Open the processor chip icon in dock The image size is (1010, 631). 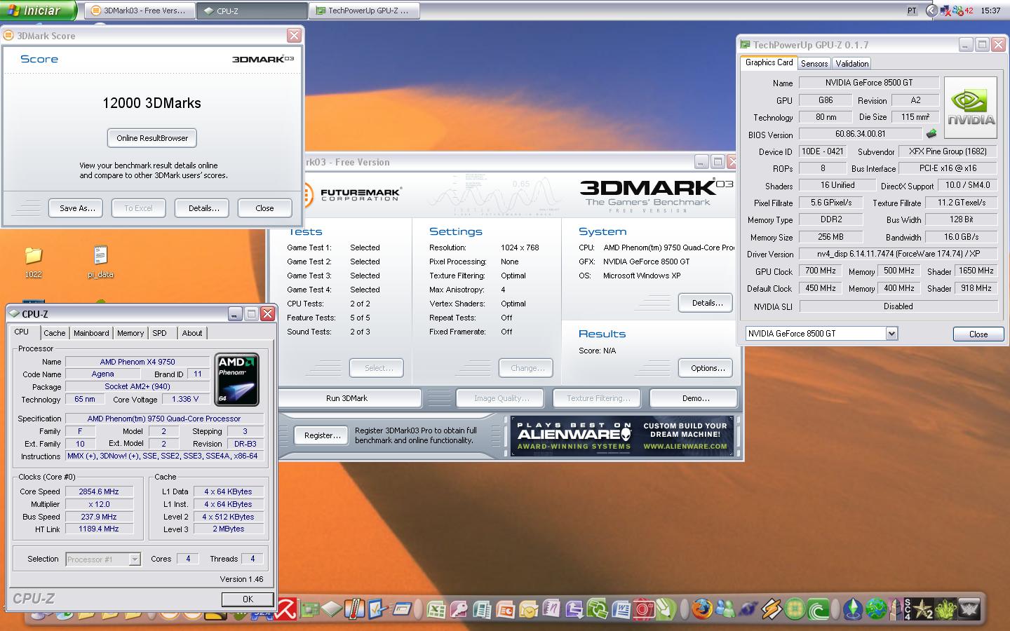pos(330,609)
